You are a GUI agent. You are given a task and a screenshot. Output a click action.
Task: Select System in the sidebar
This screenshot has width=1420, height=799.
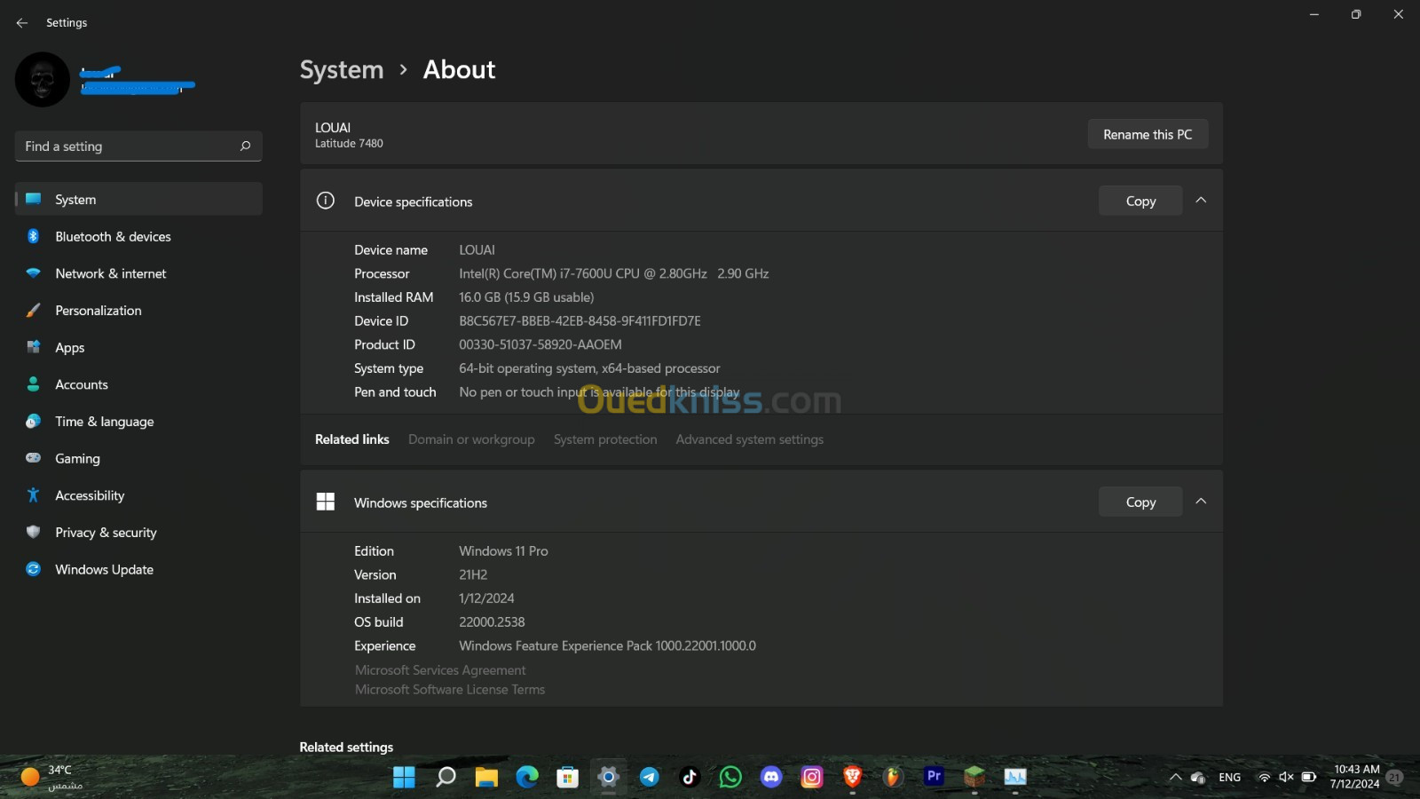coord(138,199)
